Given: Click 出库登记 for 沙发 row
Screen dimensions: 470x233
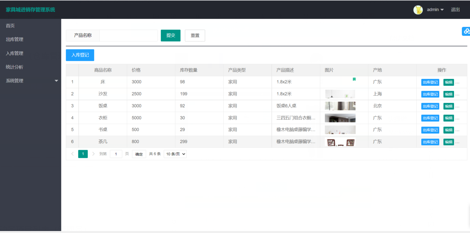Looking at the screenshot, I should click(430, 94).
